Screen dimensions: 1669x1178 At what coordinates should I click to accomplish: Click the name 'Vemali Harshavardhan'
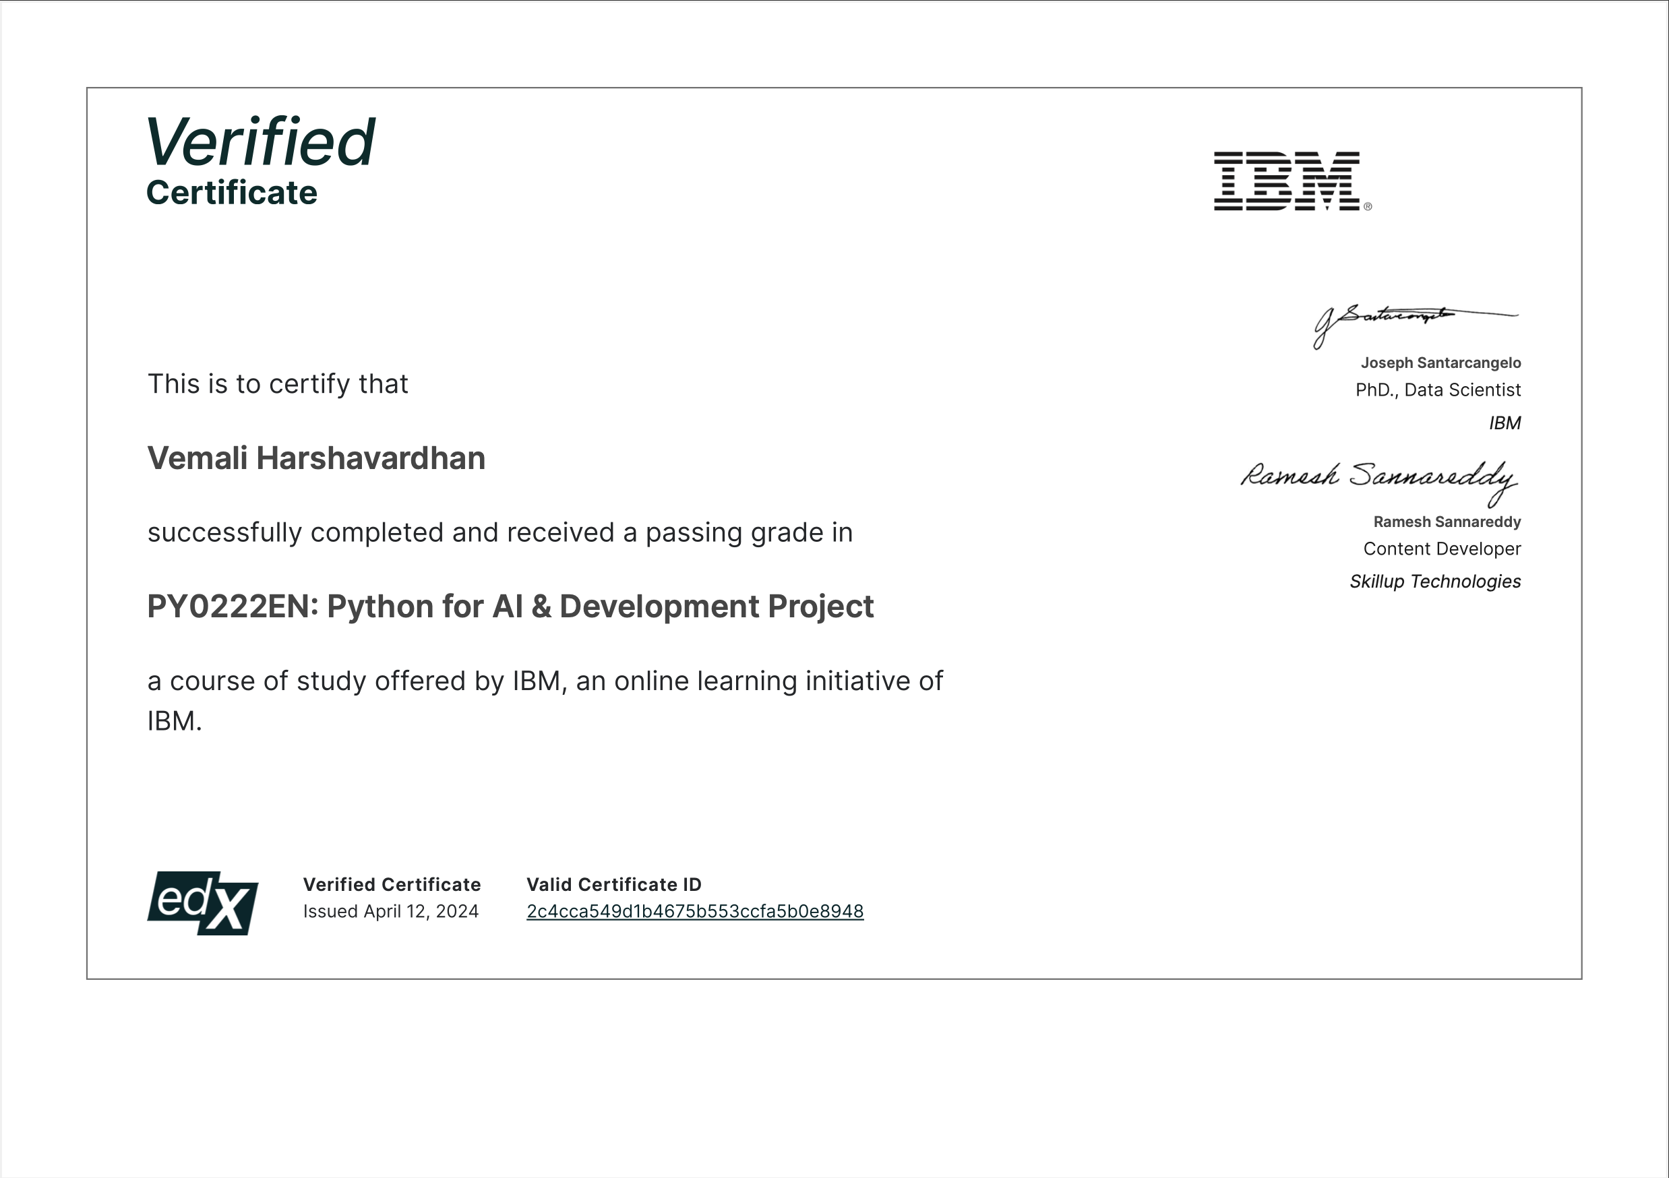click(x=316, y=458)
